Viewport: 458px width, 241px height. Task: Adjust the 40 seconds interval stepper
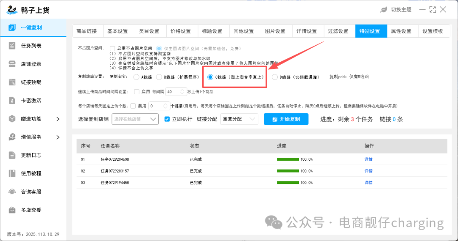click(x=182, y=92)
